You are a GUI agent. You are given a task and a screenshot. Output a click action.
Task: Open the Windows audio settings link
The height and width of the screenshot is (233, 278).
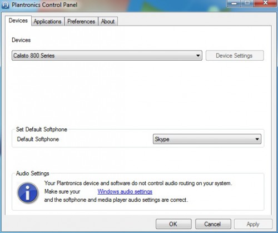coord(125,191)
